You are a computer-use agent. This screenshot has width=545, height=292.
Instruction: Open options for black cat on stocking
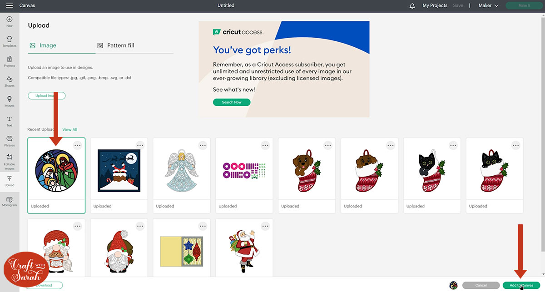point(453,145)
